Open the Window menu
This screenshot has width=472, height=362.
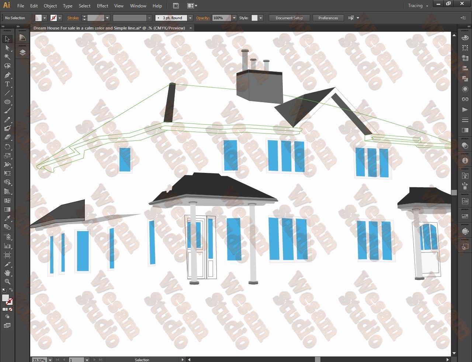point(138,6)
